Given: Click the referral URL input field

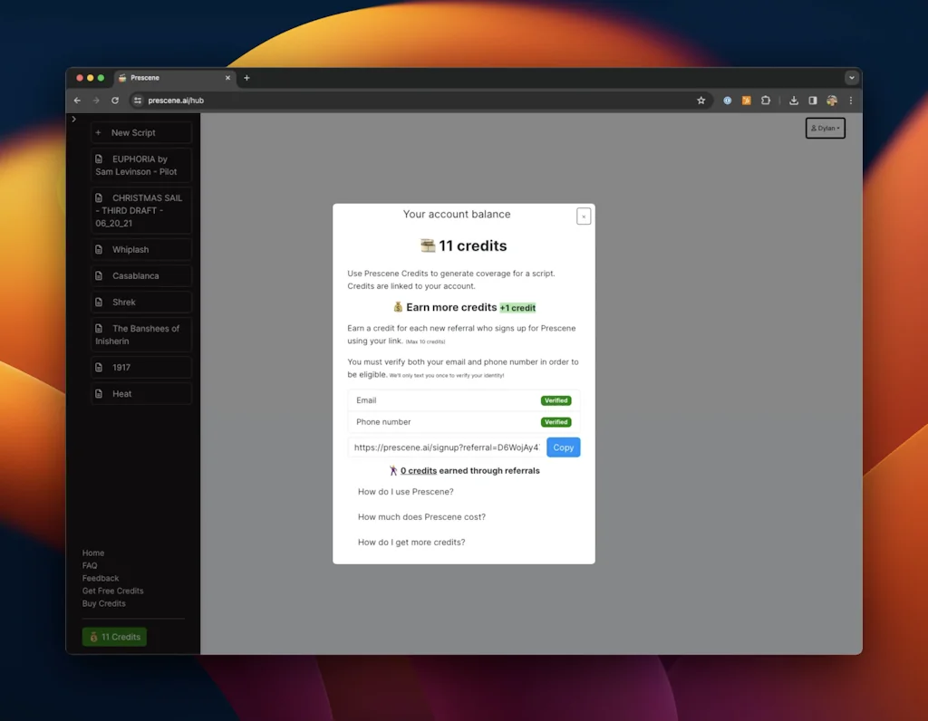Looking at the screenshot, I should tap(444, 447).
